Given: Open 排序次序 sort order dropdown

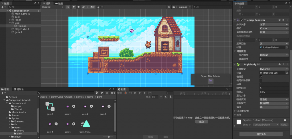Looking at the screenshot, I should (274, 25).
